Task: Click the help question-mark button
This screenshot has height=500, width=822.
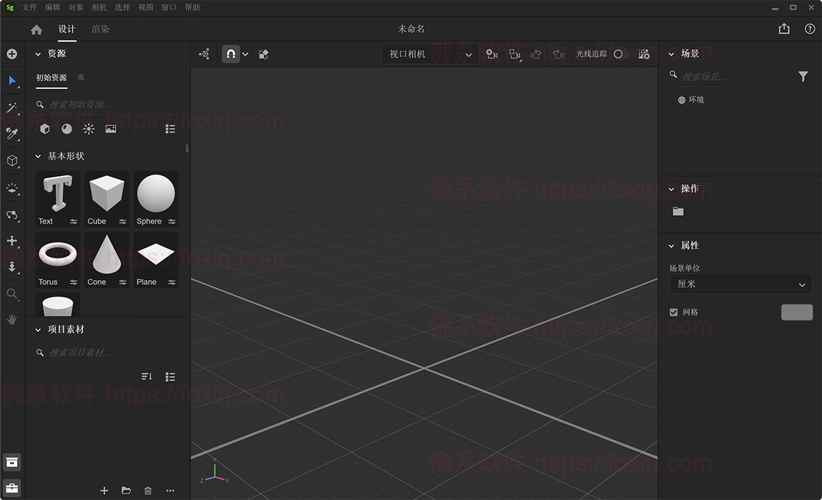Action: (x=811, y=29)
